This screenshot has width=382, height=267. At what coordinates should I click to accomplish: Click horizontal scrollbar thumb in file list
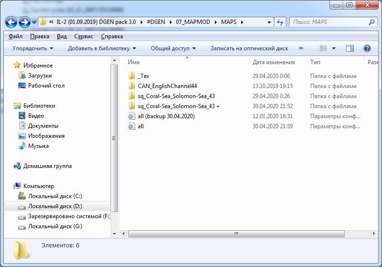(x=236, y=234)
